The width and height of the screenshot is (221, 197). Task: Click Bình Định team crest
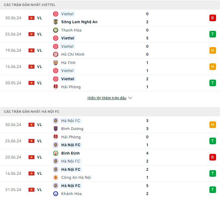coord(56,153)
